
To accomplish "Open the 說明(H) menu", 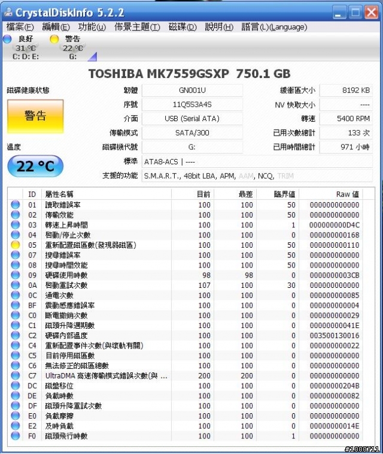I will (x=219, y=27).
